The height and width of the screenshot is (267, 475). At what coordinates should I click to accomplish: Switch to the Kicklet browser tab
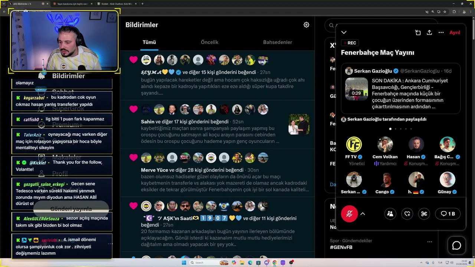pyautogui.click(x=117, y=4)
